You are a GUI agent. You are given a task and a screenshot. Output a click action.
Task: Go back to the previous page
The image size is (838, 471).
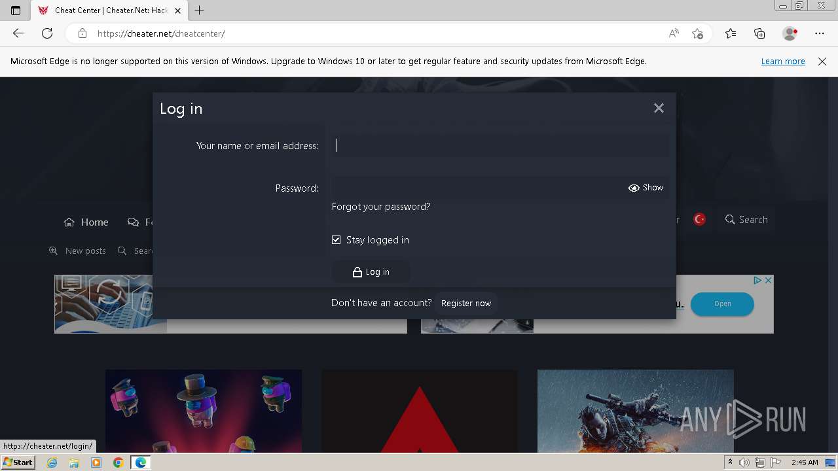pyautogui.click(x=18, y=33)
